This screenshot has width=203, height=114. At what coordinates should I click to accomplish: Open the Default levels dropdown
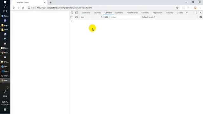[x=148, y=17]
